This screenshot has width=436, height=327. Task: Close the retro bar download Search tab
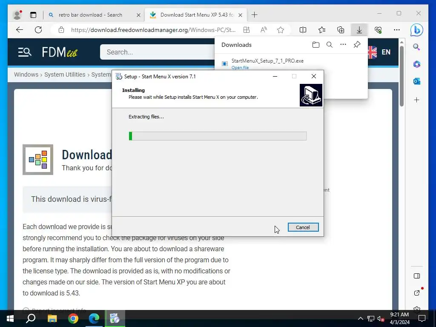pos(138,15)
